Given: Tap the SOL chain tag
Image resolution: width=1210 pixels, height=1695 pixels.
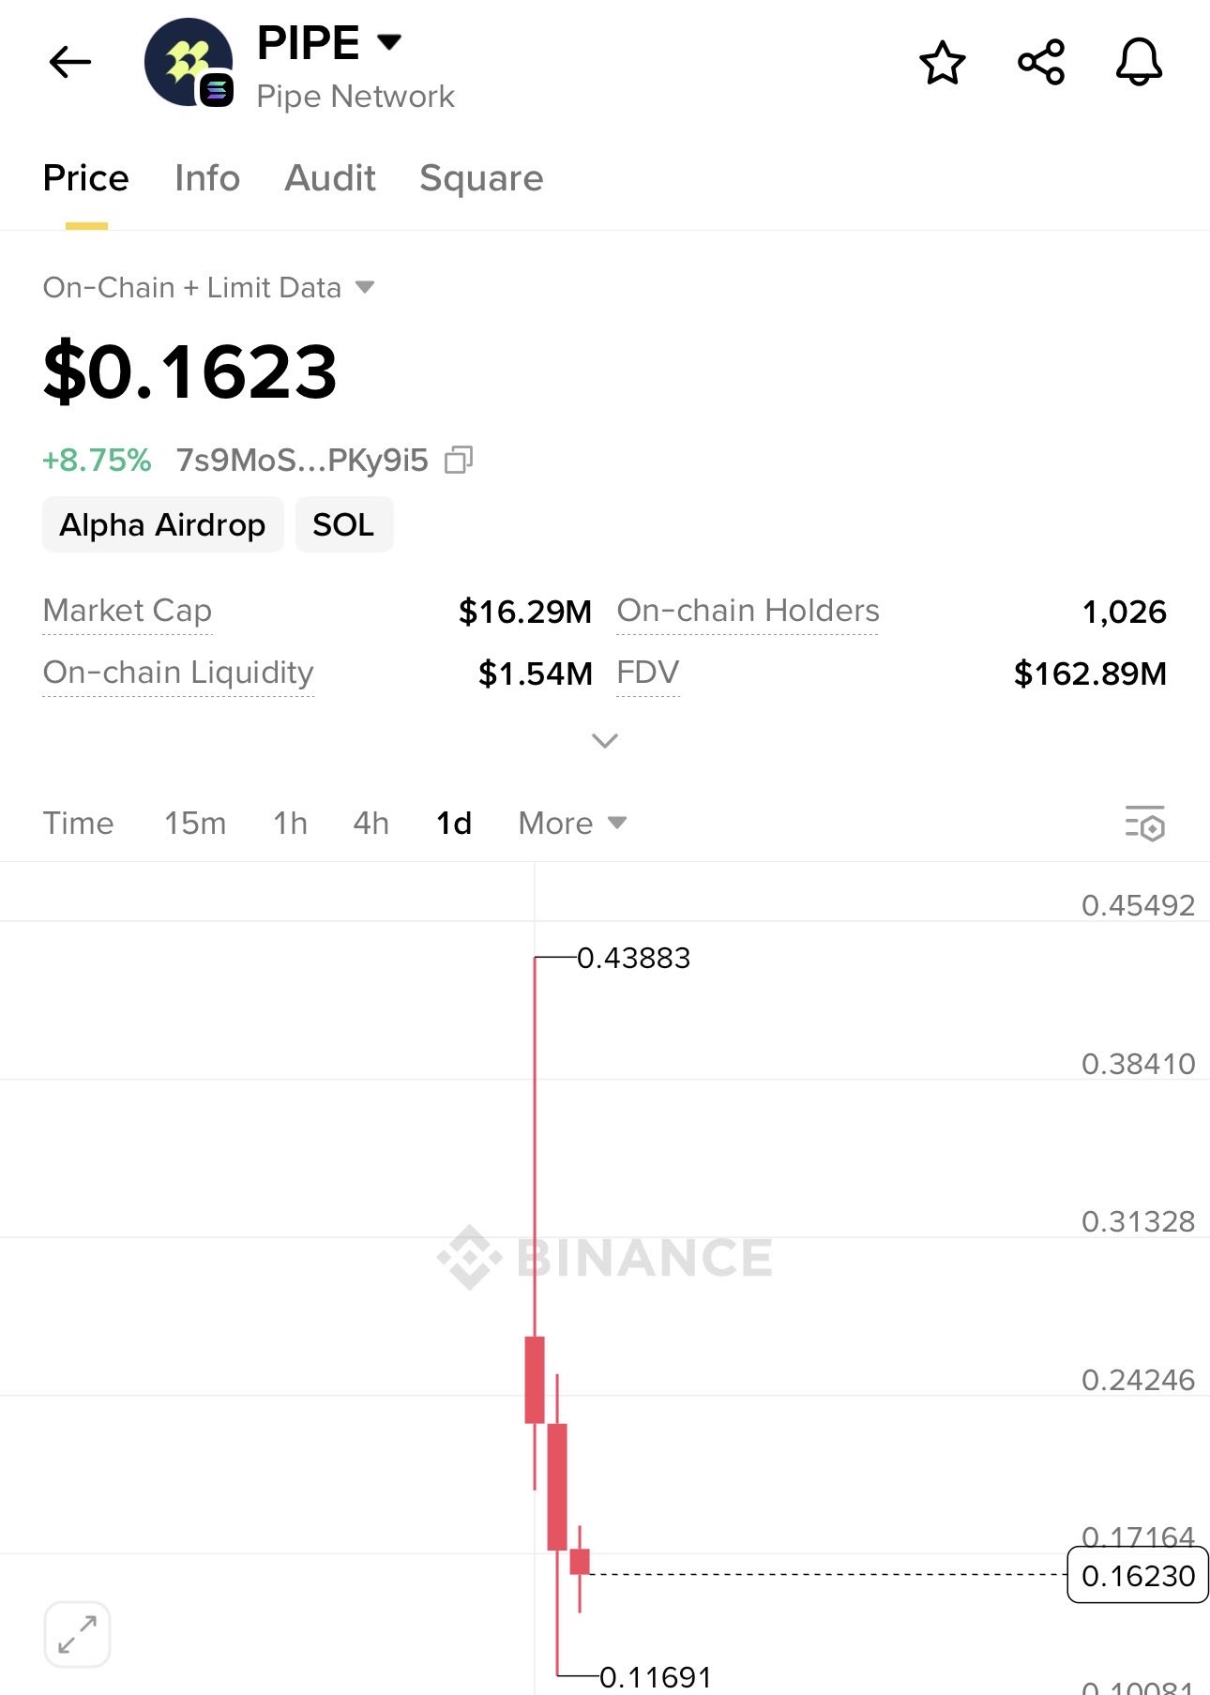Looking at the screenshot, I should pos(343,525).
